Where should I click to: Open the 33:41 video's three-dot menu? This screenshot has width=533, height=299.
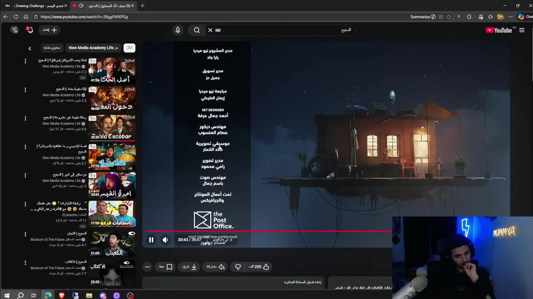pos(25,176)
